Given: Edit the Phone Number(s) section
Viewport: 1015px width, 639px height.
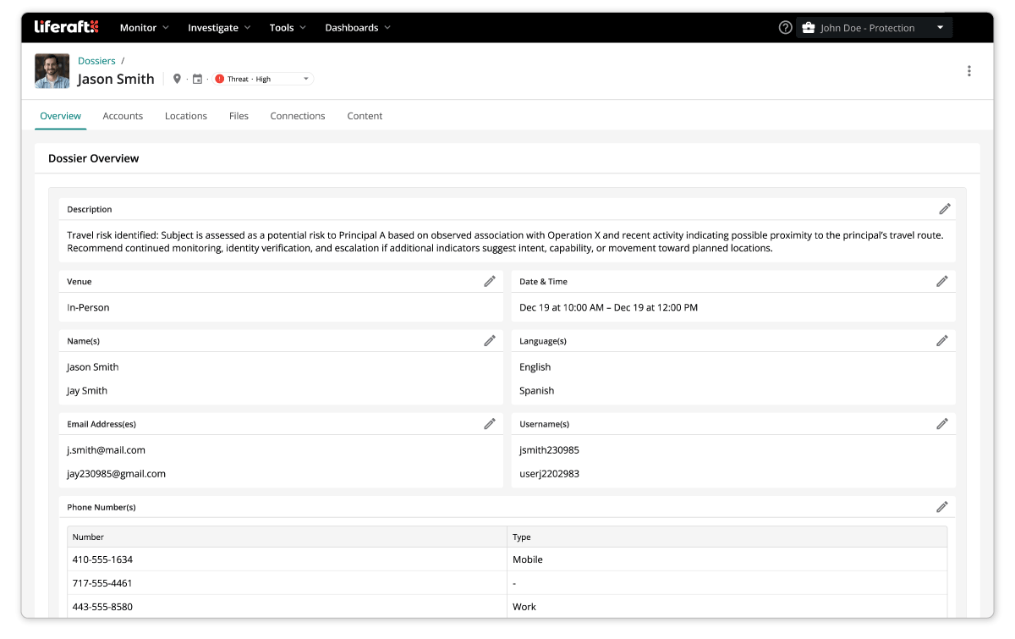Looking at the screenshot, I should (x=941, y=506).
